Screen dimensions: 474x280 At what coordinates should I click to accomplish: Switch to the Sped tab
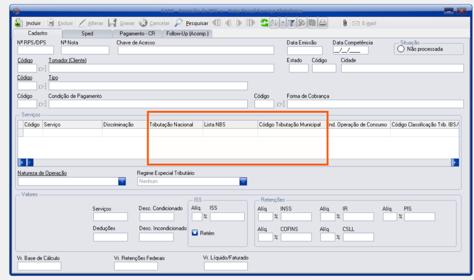pyautogui.click(x=87, y=34)
